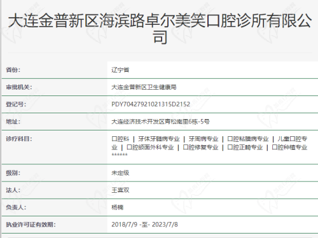Click the 口腔正畸专业 entry

tap(245, 147)
